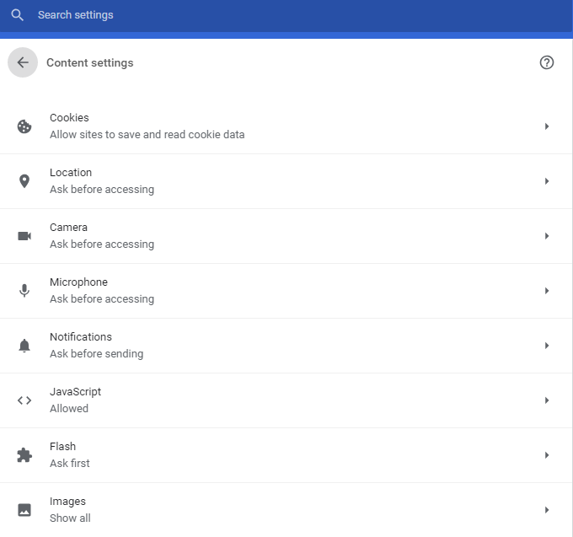The height and width of the screenshot is (537, 573).
Task: Click the back arrow next to Content settings
Action: [23, 62]
